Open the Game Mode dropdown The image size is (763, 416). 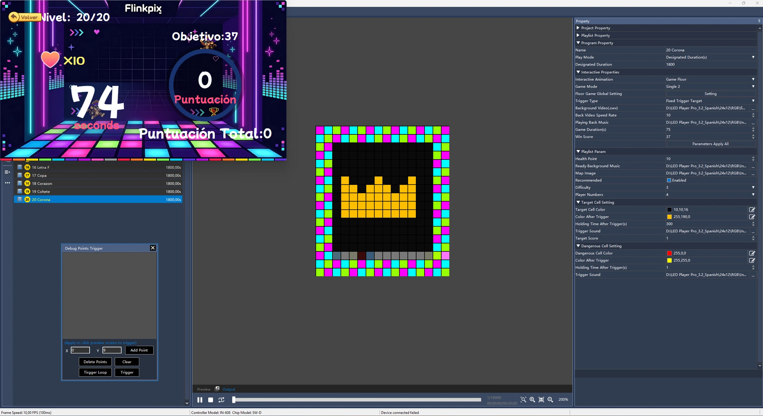(753, 86)
